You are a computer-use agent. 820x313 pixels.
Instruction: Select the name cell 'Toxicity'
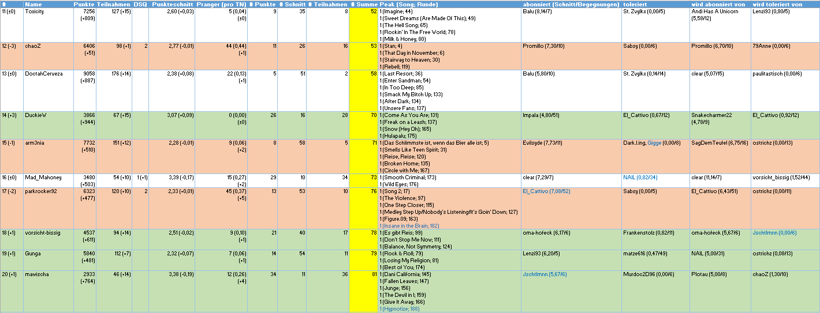48,24
